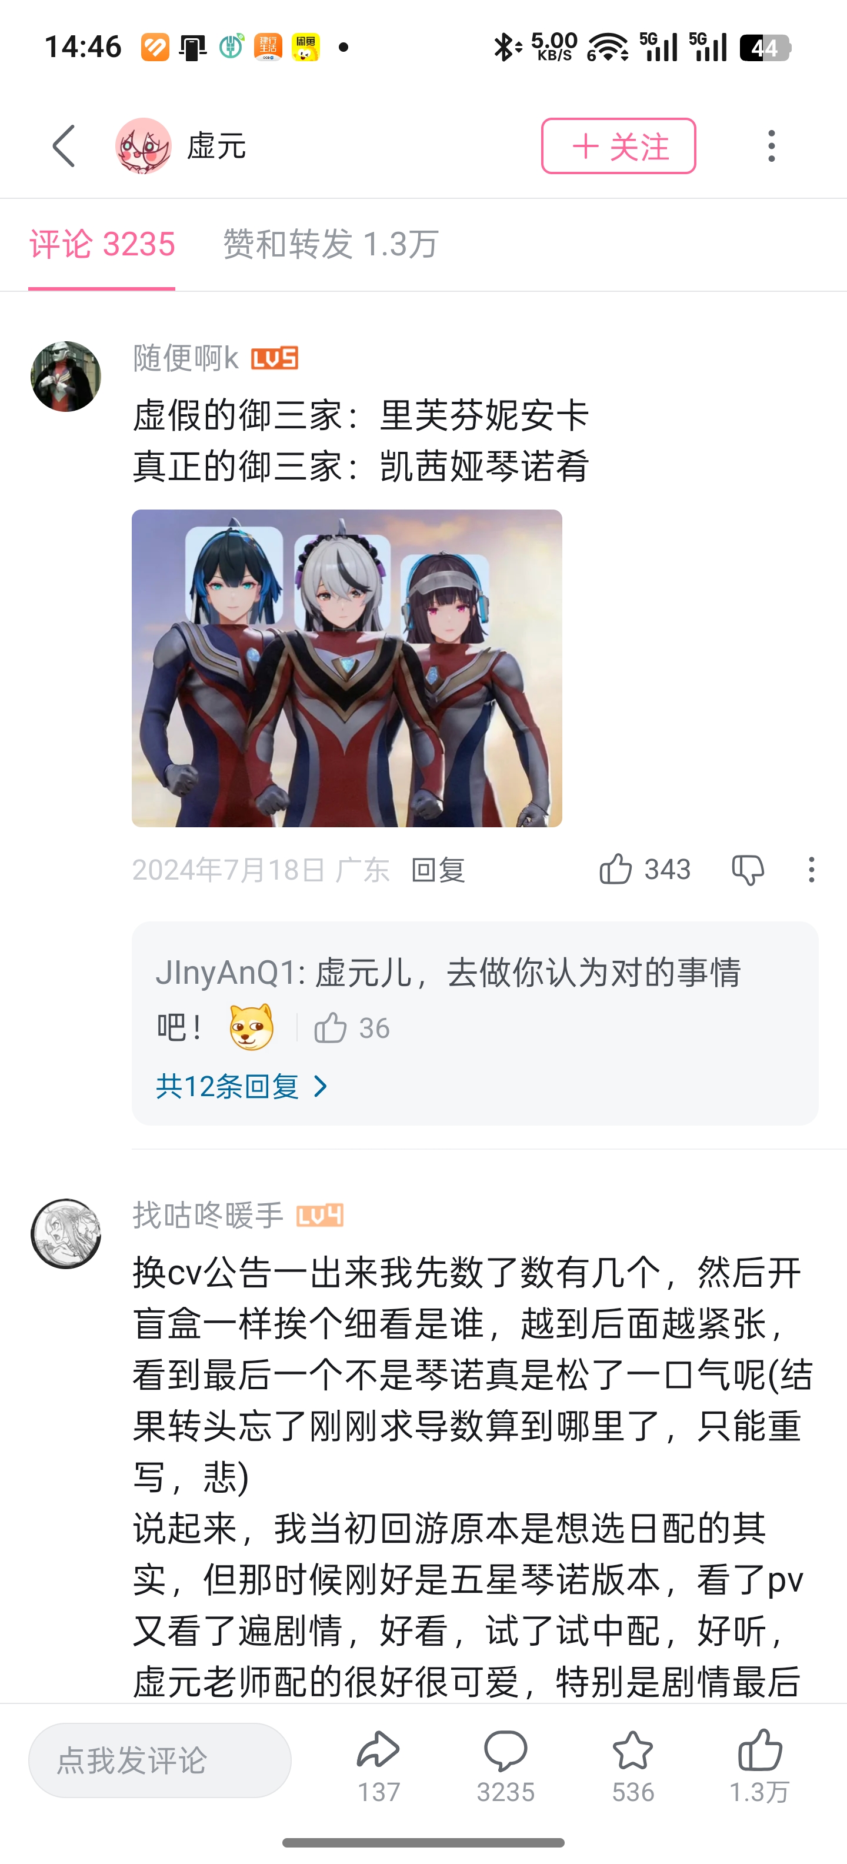Follow 虚元 with the 关注 button
The image size is (847, 1864).
618,146
